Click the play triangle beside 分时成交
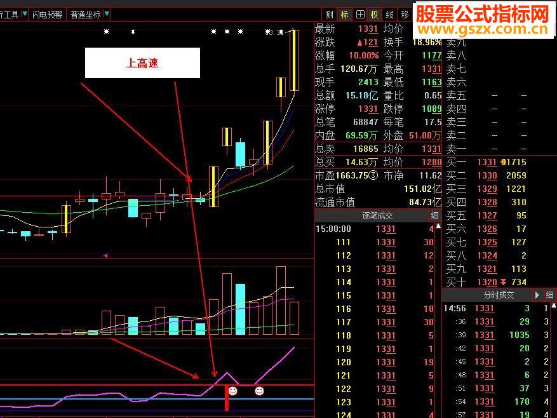557x418 pixels. [x=537, y=295]
